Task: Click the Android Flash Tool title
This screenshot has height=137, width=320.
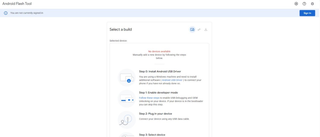Action: pos(17,4)
